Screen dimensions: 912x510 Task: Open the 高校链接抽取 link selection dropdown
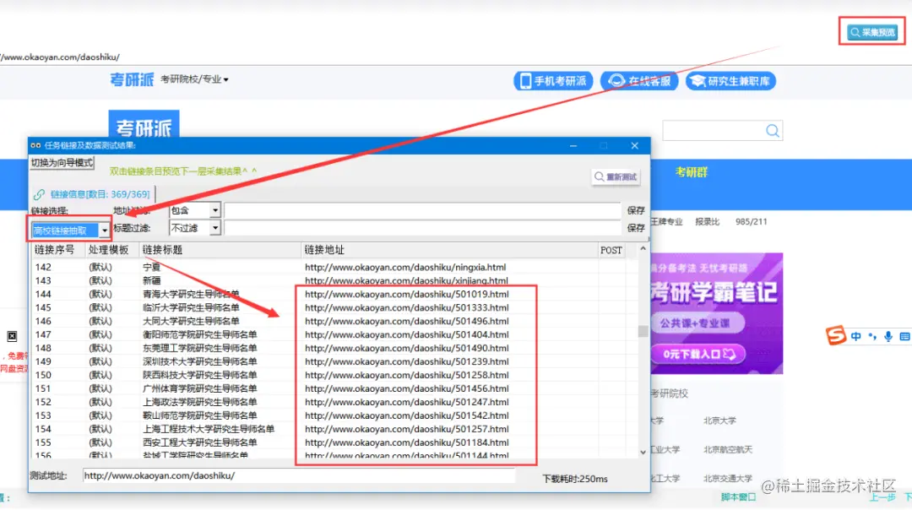tap(70, 231)
